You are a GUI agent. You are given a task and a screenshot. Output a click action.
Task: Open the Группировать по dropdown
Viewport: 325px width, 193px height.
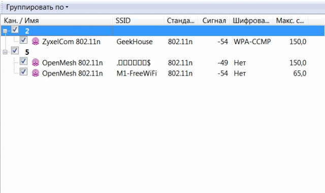pyautogui.click(x=37, y=7)
